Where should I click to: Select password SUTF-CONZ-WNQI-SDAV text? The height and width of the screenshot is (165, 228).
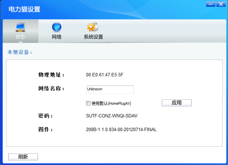pyautogui.click(x=112, y=116)
